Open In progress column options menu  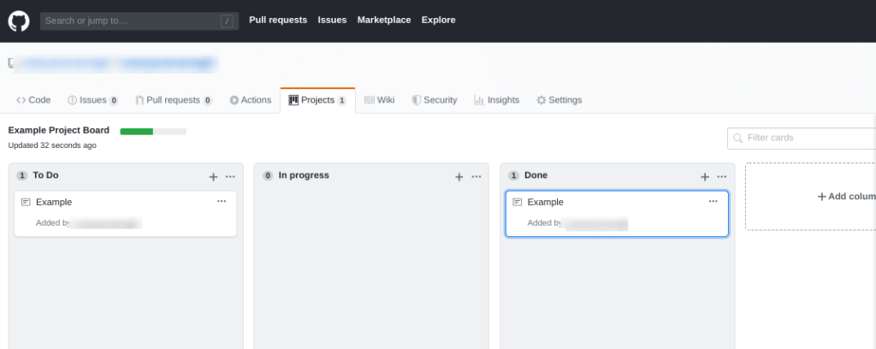point(476,176)
